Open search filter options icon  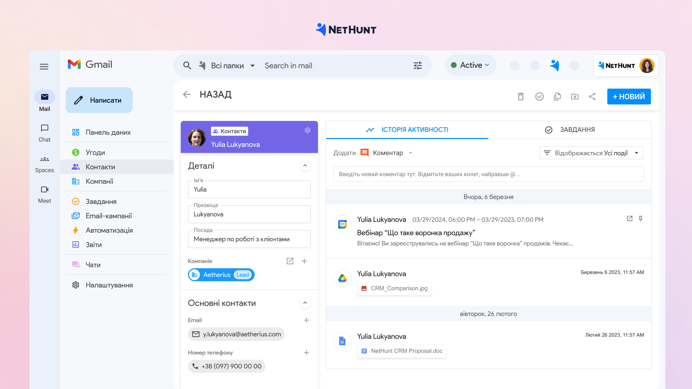pyautogui.click(x=418, y=66)
